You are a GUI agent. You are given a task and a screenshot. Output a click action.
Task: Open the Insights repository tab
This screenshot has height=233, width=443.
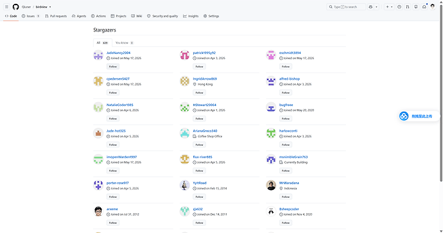(191, 16)
